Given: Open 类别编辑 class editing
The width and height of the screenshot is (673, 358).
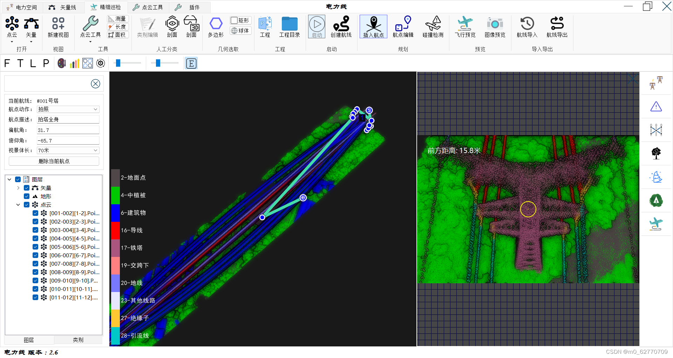Looking at the screenshot, I should [147, 27].
